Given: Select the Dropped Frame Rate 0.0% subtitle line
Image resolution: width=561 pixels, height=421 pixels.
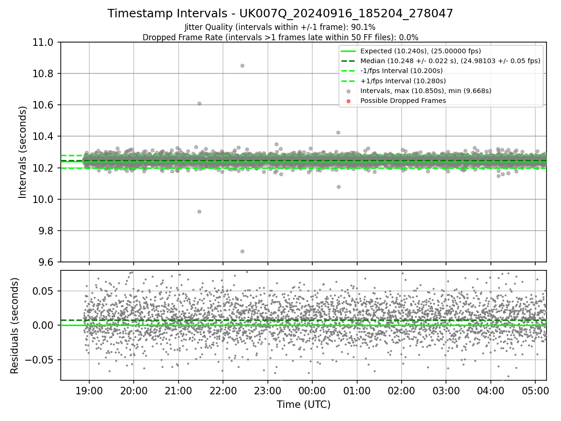Looking at the screenshot, I should (280, 37).
